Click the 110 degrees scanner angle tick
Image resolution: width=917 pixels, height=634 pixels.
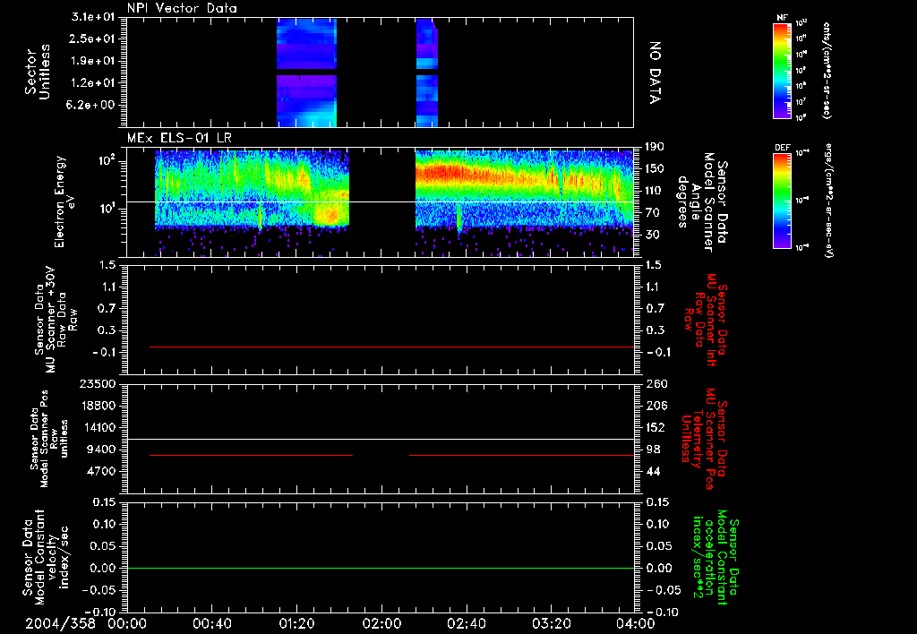pos(655,191)
